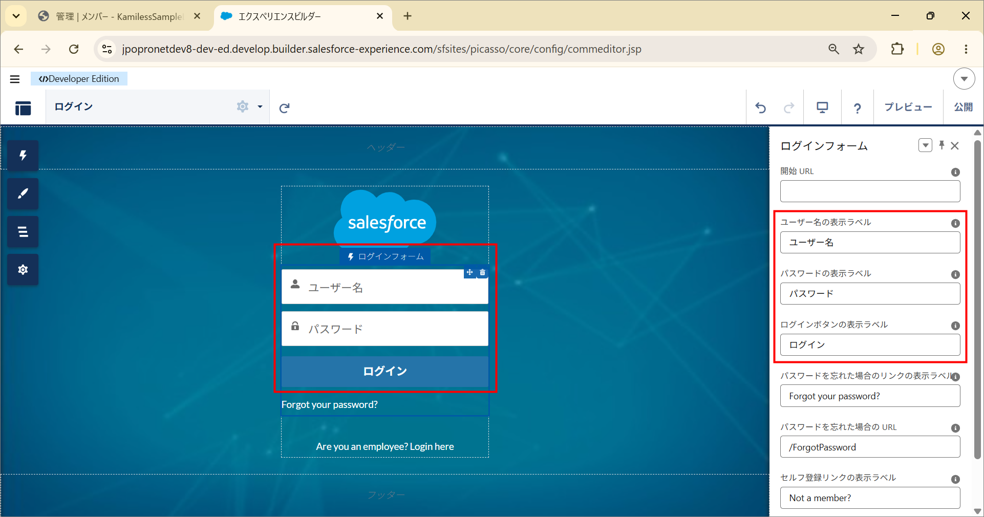Expand the top-right circular dropdown arrow
The height and width of the screenshot is (517, 984).
click(x=964, y=79)
